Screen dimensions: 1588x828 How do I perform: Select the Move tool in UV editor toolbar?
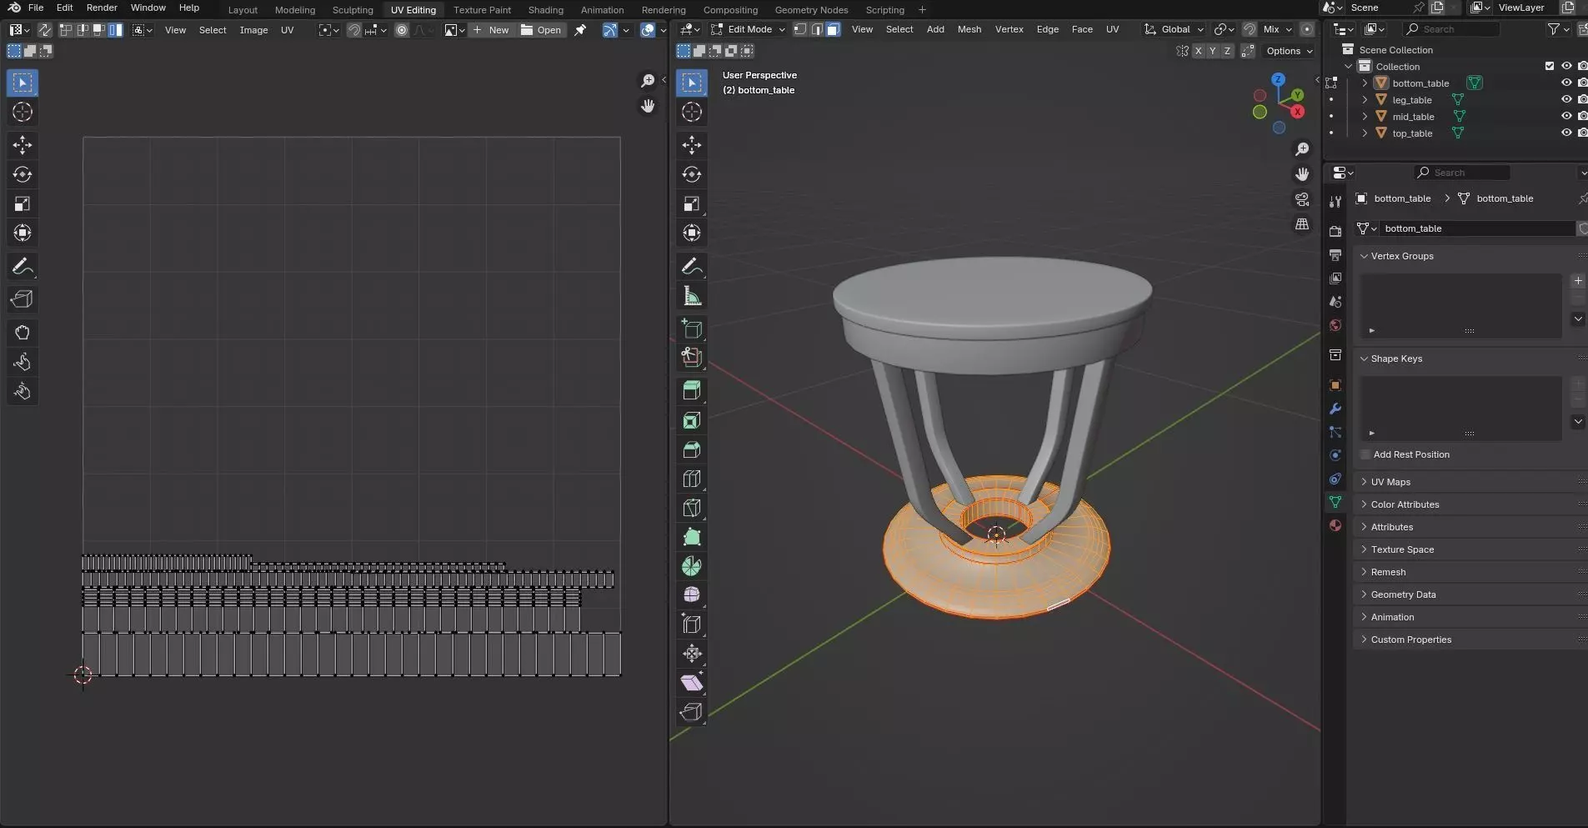pos(23,145)
